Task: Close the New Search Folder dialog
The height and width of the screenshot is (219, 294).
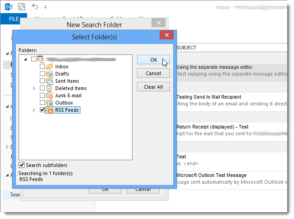Action: [x=159, y=23]
